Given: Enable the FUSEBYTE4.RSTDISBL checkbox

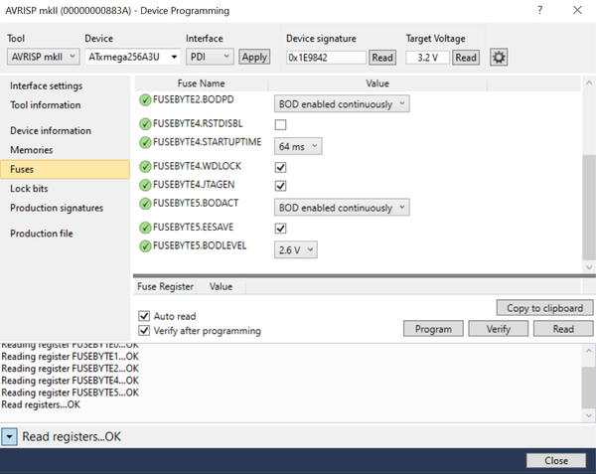Looking at the screenshot, I should click(x=280, y=124).
